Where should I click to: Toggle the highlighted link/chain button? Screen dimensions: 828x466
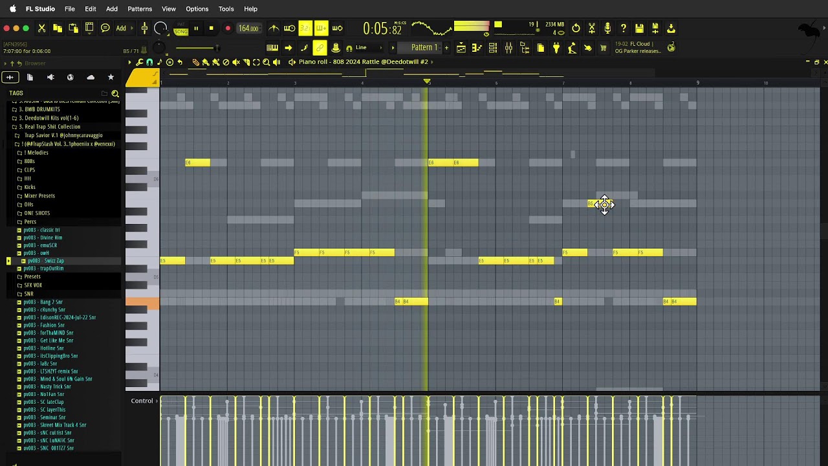click(x=320, y=48)
